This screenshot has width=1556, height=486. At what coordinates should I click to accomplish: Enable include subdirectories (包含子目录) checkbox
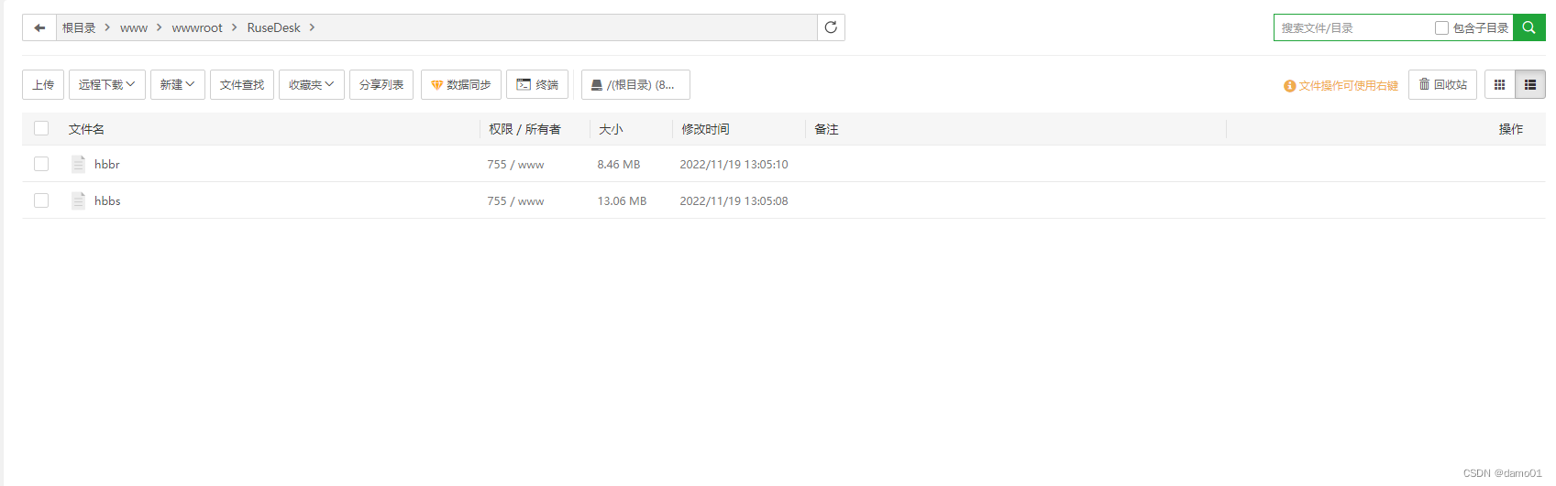[1441, 28]
